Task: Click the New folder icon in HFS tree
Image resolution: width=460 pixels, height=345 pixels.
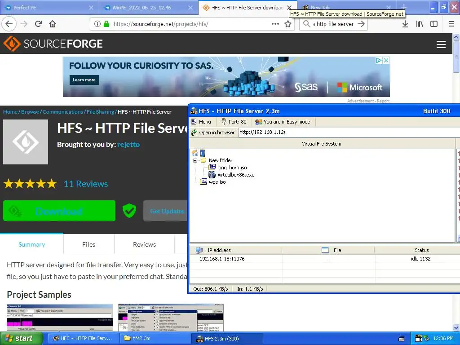Action: point(203,160)
